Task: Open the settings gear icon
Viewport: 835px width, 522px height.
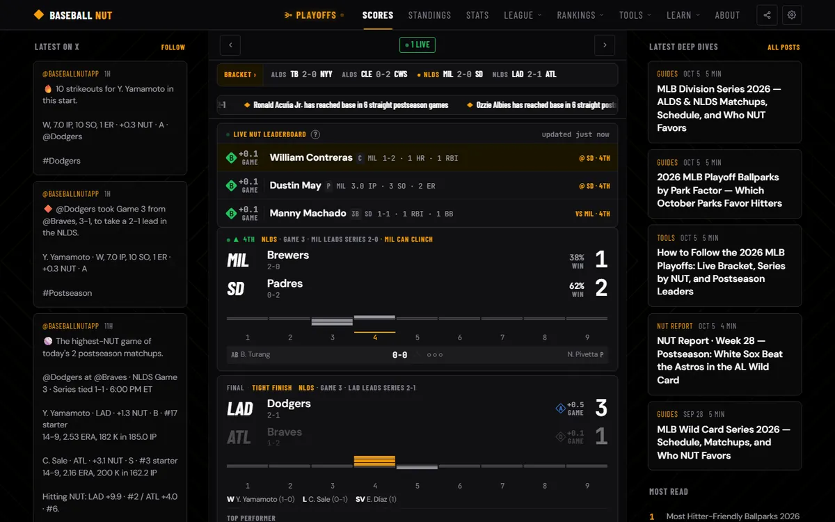Action: coord(792,15)
